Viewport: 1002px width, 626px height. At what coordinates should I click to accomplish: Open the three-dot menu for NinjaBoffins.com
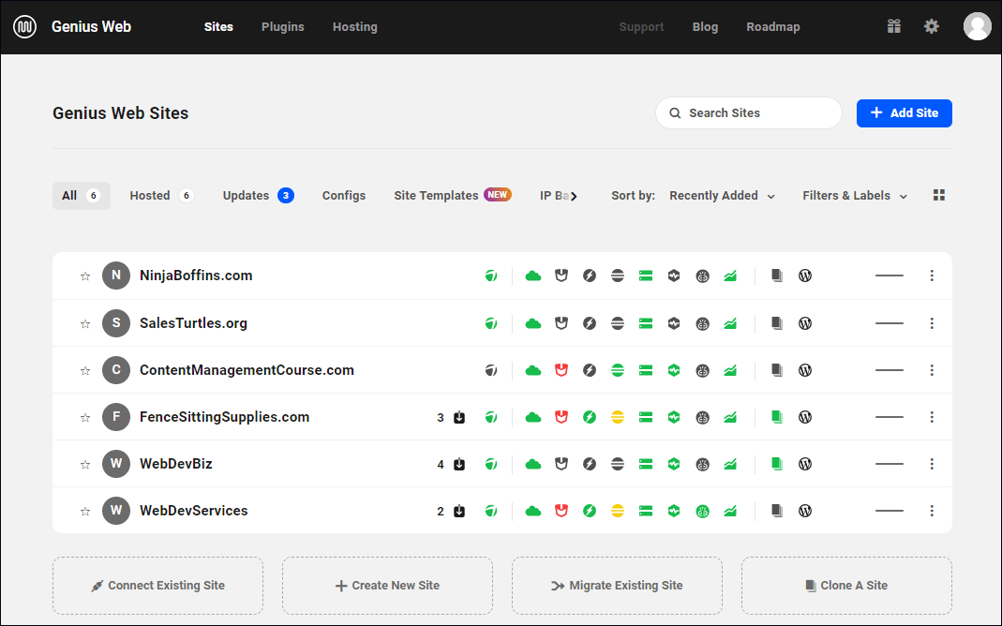coord(932,276)
